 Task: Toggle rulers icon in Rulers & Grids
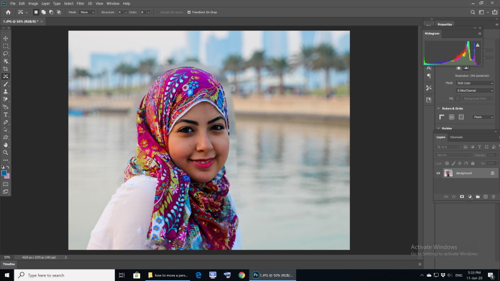coord(442,117)
